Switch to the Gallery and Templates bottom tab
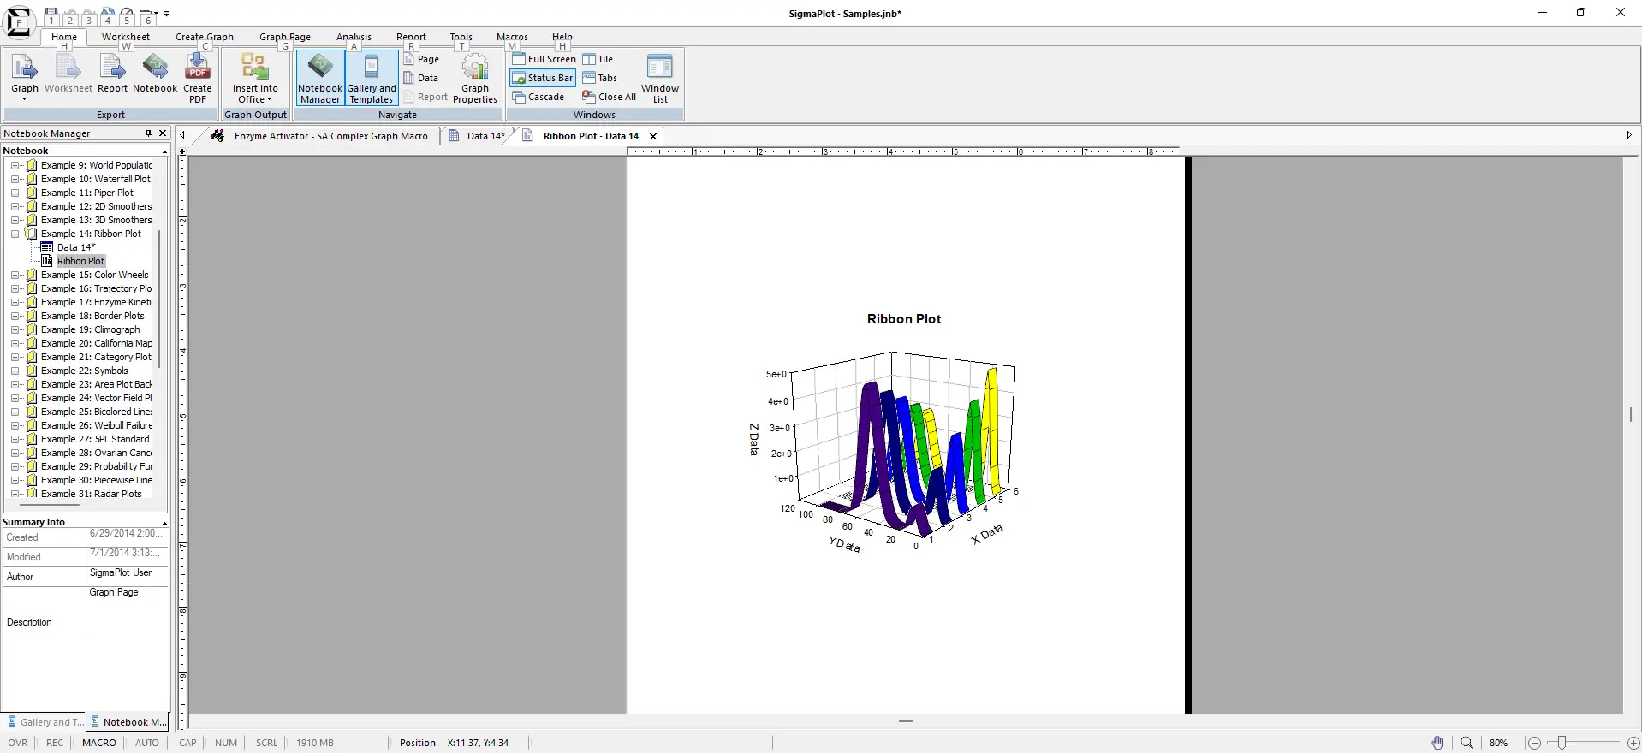The width and height of the screenshot is (1642, 753). 45,722
